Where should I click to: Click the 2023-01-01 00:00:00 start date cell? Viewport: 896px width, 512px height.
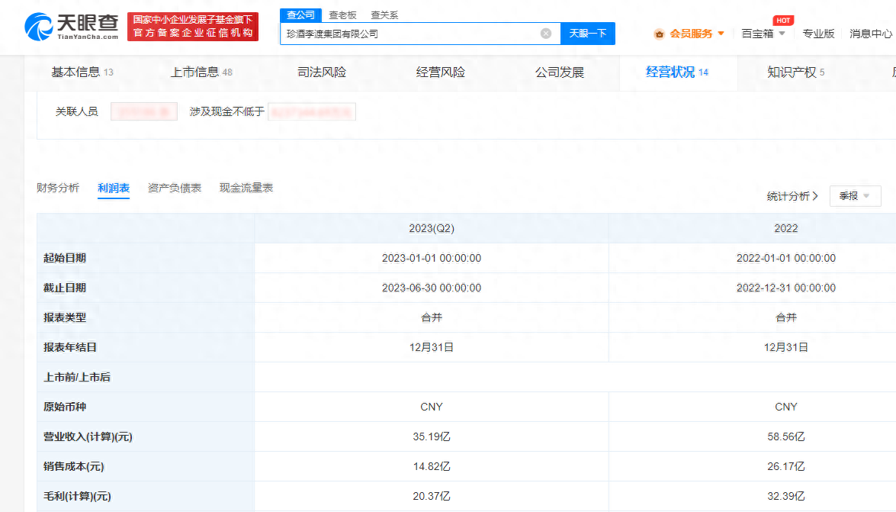tap(432, 258)
